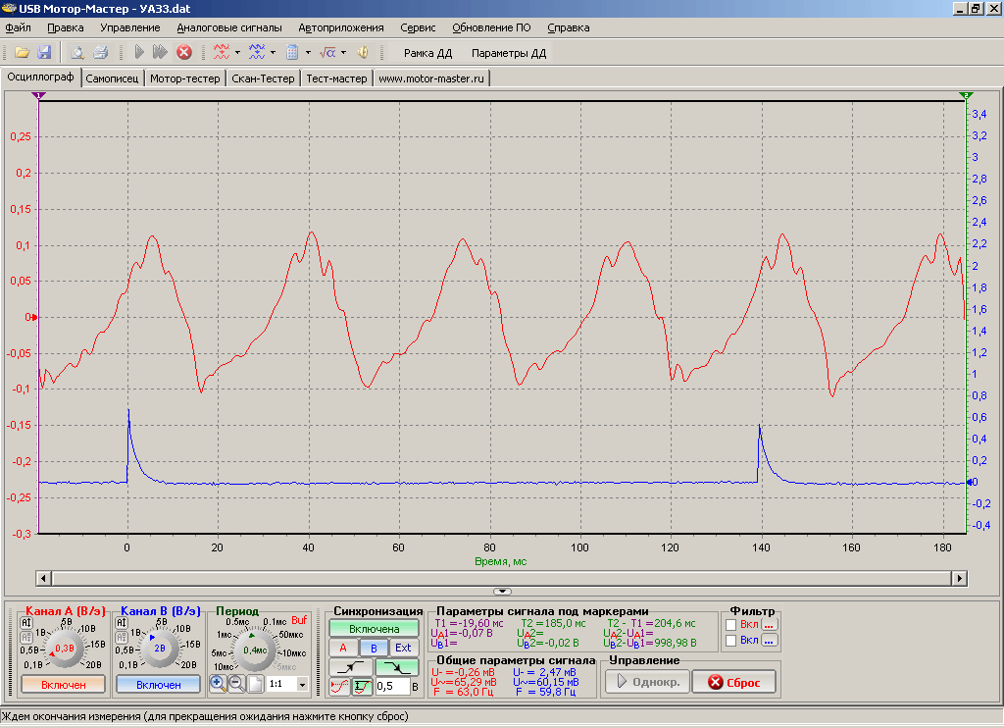Click the square root alpha math icon
Viewport: 1004px width, 728px height.
pyautogui.click(x=327, y=53)
